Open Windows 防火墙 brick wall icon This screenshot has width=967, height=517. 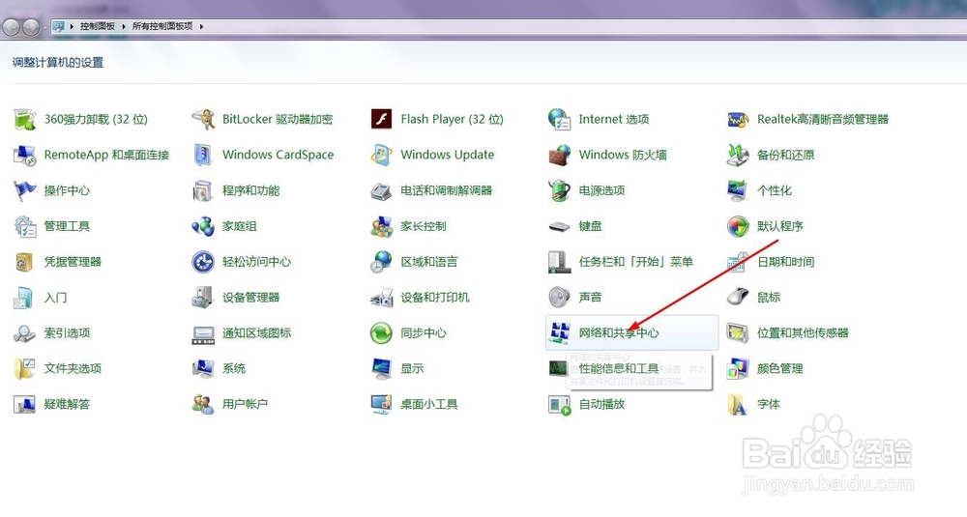pos(559,155)
